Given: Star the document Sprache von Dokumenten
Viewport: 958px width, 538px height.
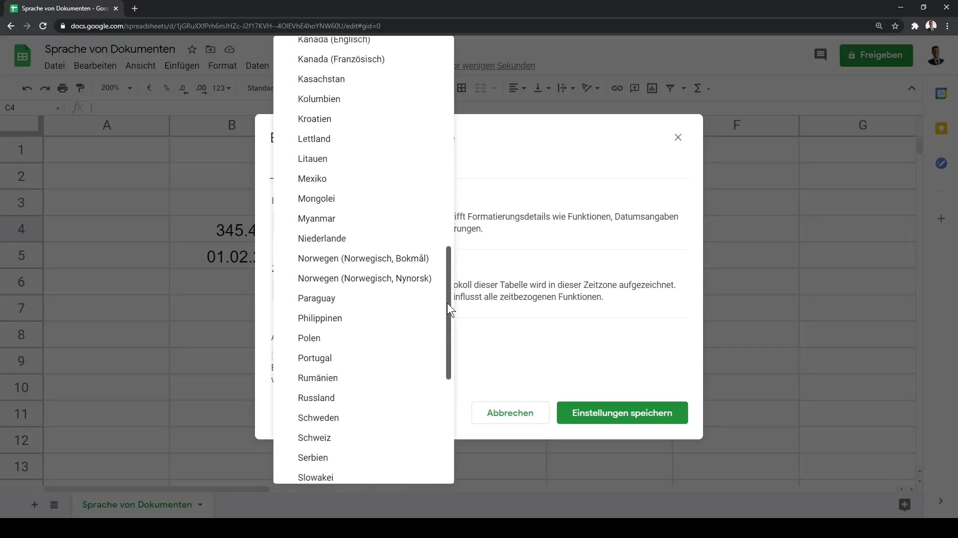Looking at the screenshot, I should pyautogui.click(x=192, y=49).
